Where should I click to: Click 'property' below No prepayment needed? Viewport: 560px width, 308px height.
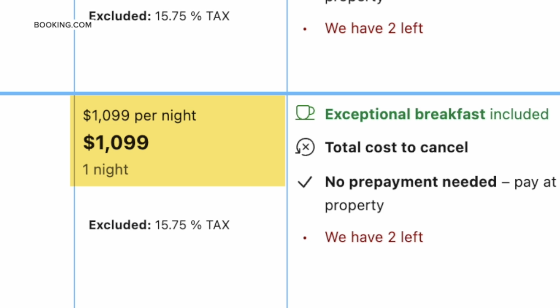pyautogui.click(x=354, y=205)
